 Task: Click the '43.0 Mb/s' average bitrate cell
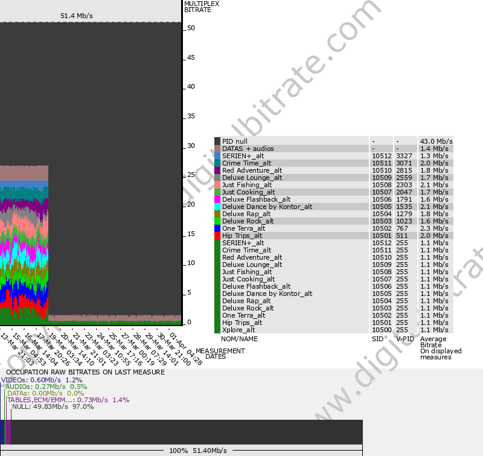point(436,141)
